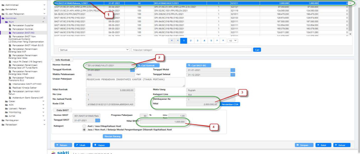This screenshot has height=154, width=360.
Task: Open the rows-per-page dropdown showing 10
Action: [x=232, y=40]
